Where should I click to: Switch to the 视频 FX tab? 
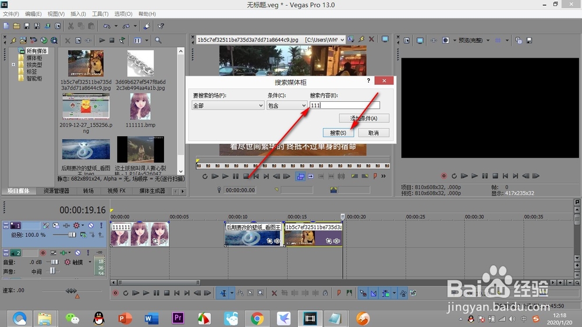click(x=116, y=191)
